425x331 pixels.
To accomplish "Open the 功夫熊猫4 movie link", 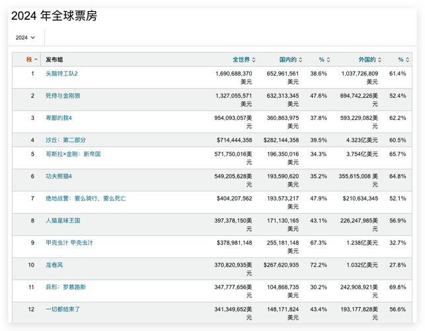I will [x=59, y=177].
